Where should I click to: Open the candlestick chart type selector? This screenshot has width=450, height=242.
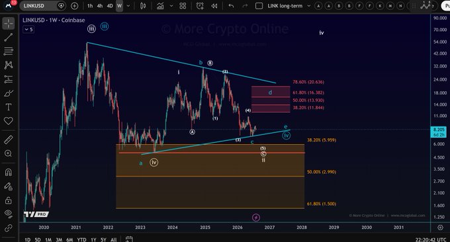143,6
